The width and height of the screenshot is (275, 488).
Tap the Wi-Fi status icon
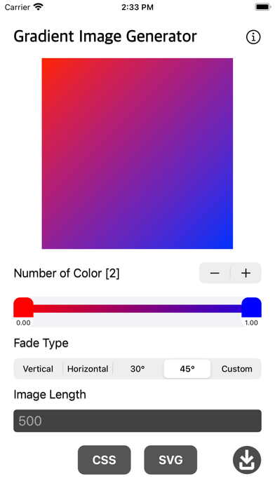coord(39,7)
